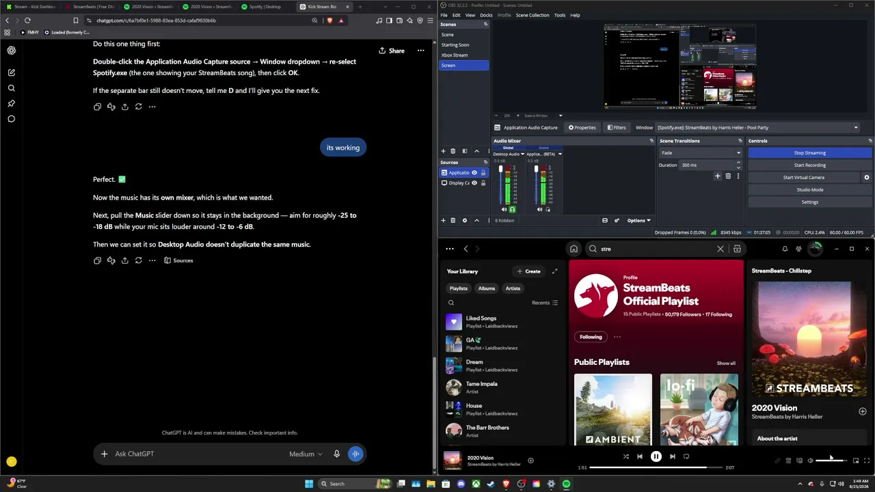Image resolution: width=875 pixels, height=492 pixels.
Task: Open advanced audio properties gears in OBS mixer
Action: pyautogui.click(x=616, y=220)
